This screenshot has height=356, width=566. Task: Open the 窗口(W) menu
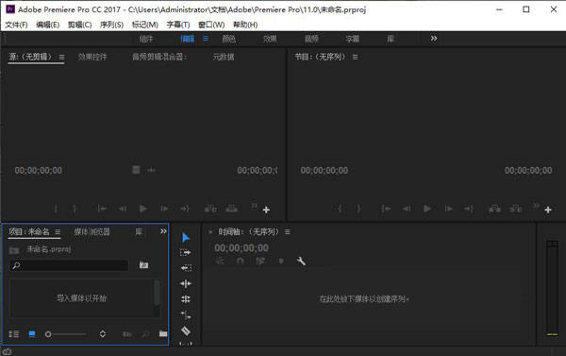tap(211, 25)
